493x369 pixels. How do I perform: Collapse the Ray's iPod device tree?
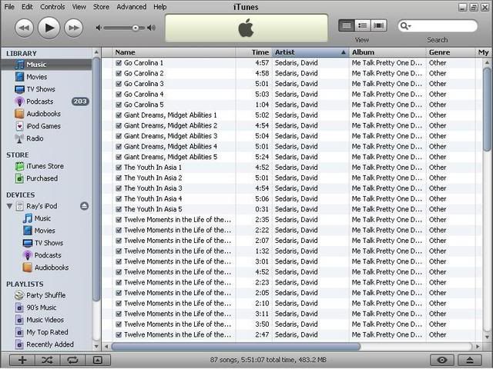(x=9, y=206)
